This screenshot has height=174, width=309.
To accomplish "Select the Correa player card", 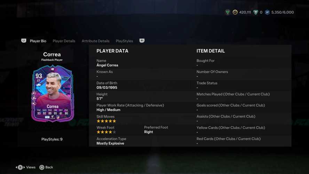I will (x=53, y=94).
